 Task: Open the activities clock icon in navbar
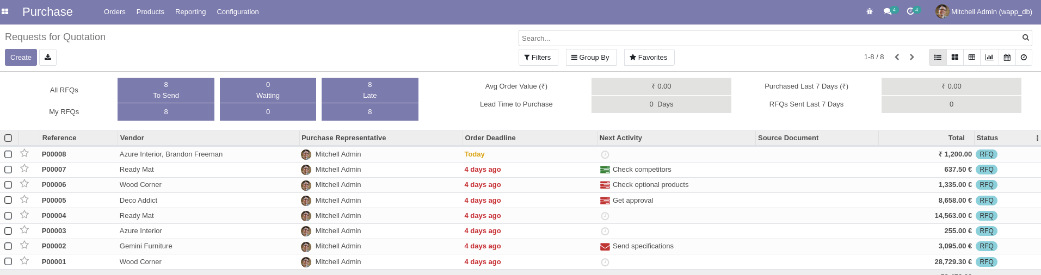point(910,11)
